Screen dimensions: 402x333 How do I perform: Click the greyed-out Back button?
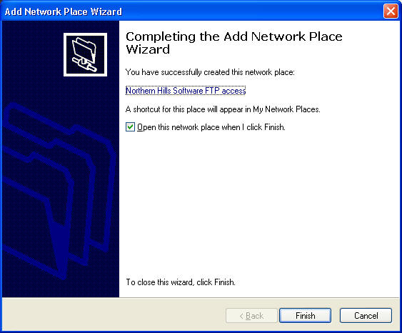pyautogui.click(x=251, y=316)
